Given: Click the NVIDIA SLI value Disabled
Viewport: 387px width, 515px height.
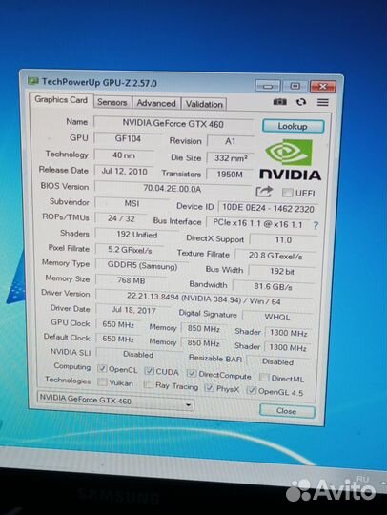Looking at the screenshot, I should tap(138, 355).
